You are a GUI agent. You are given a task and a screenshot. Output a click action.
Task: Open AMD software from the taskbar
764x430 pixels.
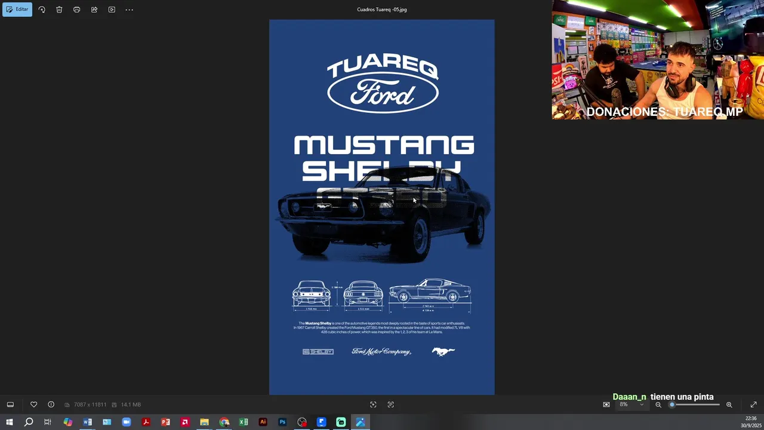click(184, 422)
